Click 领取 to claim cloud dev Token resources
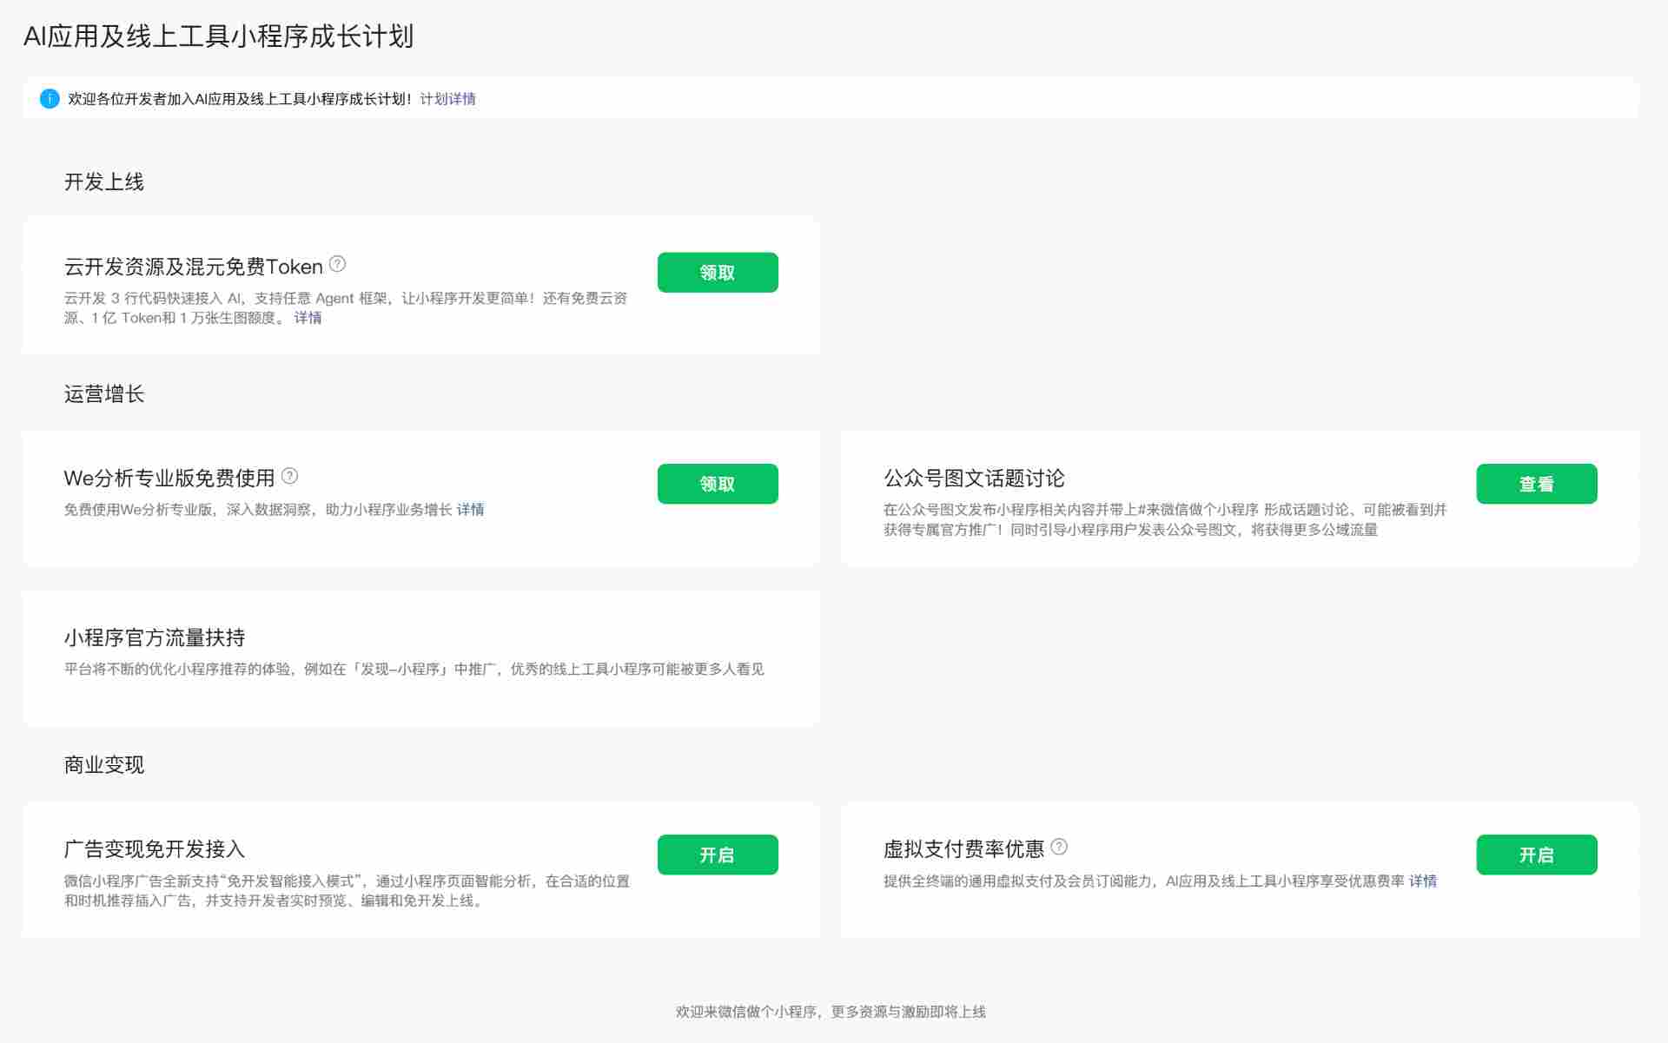The image size is (1668, 1043). coord(717,272)
